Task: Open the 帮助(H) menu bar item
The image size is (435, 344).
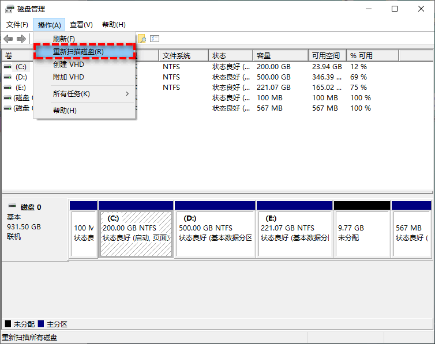Action: 114,25
